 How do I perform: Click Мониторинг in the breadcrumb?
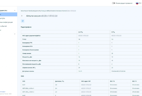(x=25, y=11)
